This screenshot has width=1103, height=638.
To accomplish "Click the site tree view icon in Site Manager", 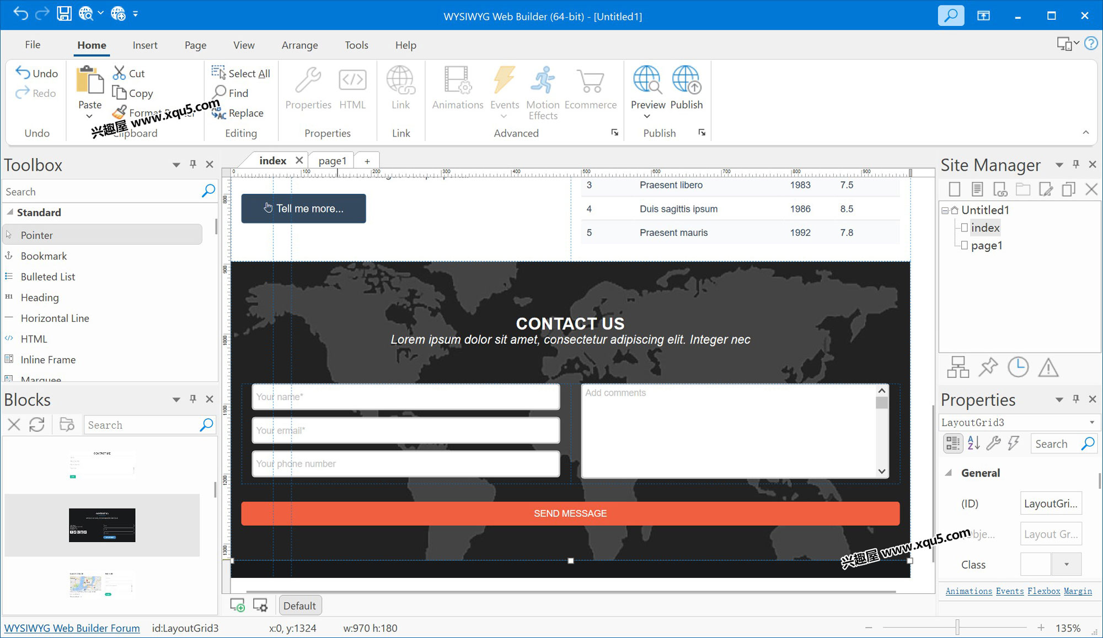I will click(x=958, y=367).
